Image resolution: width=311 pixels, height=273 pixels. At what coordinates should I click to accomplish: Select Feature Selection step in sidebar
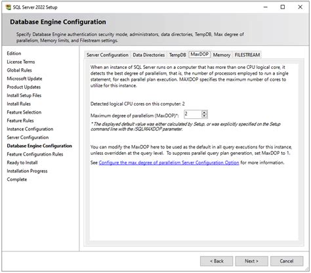click(x=24, y=112)
